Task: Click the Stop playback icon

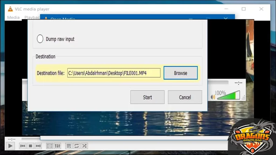Action: tap(30, 146)
